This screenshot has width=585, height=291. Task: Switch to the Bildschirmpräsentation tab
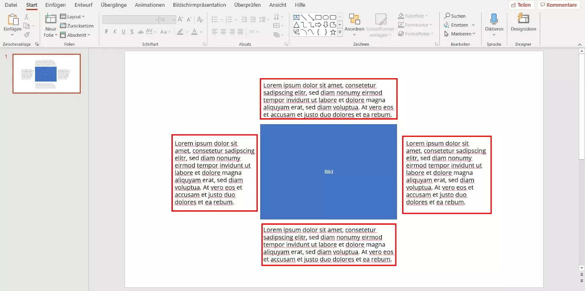(x=199, y=5)
